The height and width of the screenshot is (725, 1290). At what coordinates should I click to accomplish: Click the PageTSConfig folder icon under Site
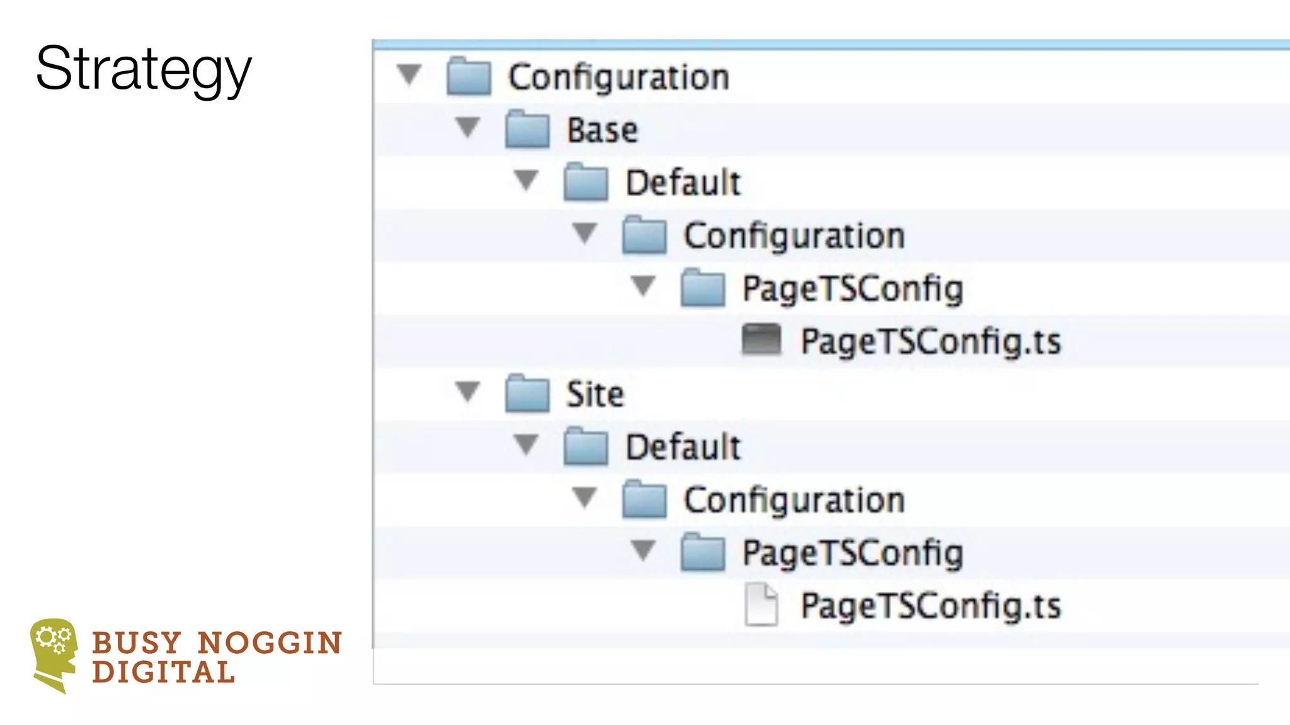click(703, 553)
